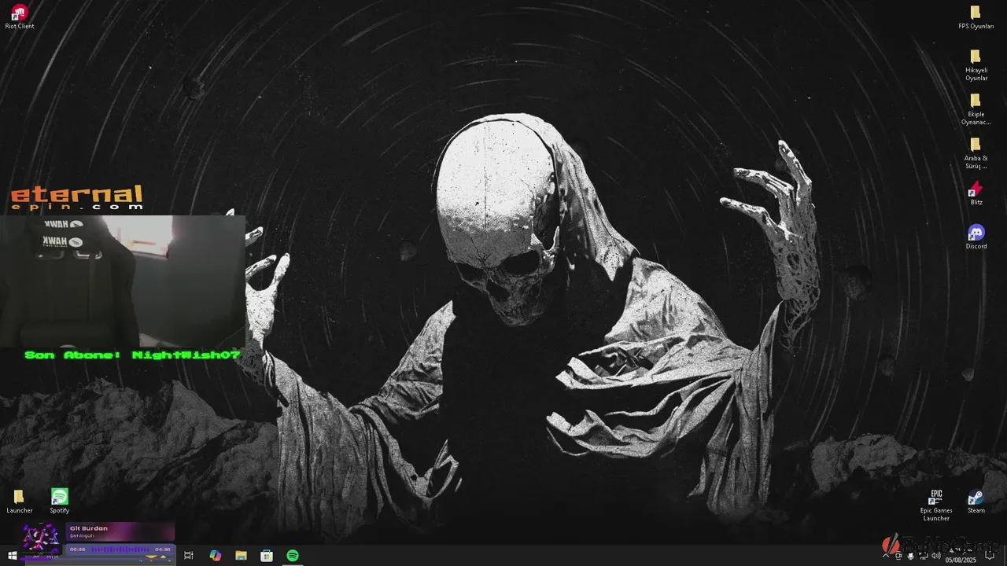Click the Son Abone: NightWish07 text

[132, 355]
